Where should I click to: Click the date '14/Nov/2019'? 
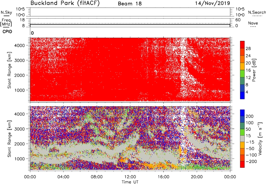[x=212, y=3]
